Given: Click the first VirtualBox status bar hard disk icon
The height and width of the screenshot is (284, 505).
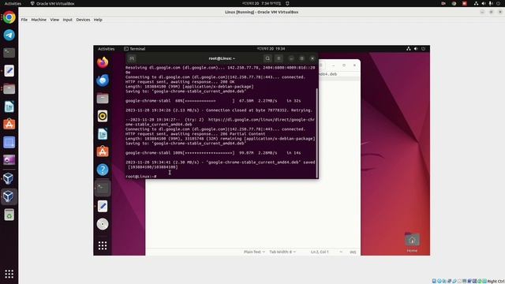Looking at the screenshot, I should pyautogui.click(x=434, y=281).
